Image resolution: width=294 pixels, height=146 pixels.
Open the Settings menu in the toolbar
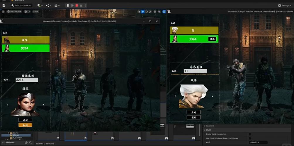tap(284, 6)
